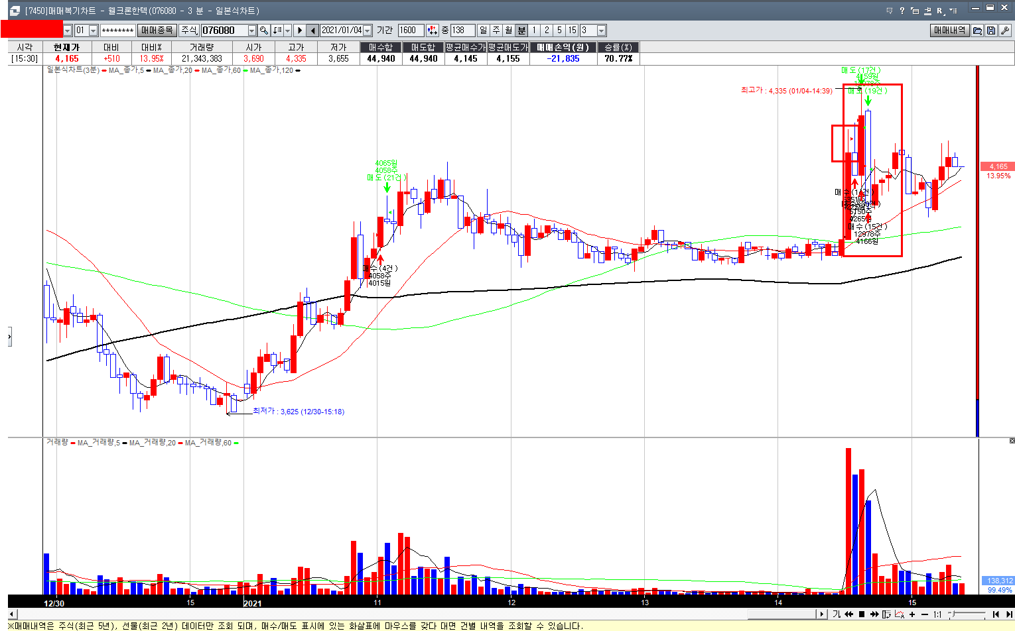Viewport: 1015px width, 631px height.
Task: Click the chart zoom-out minus icon
Action: tap(925, 614)
